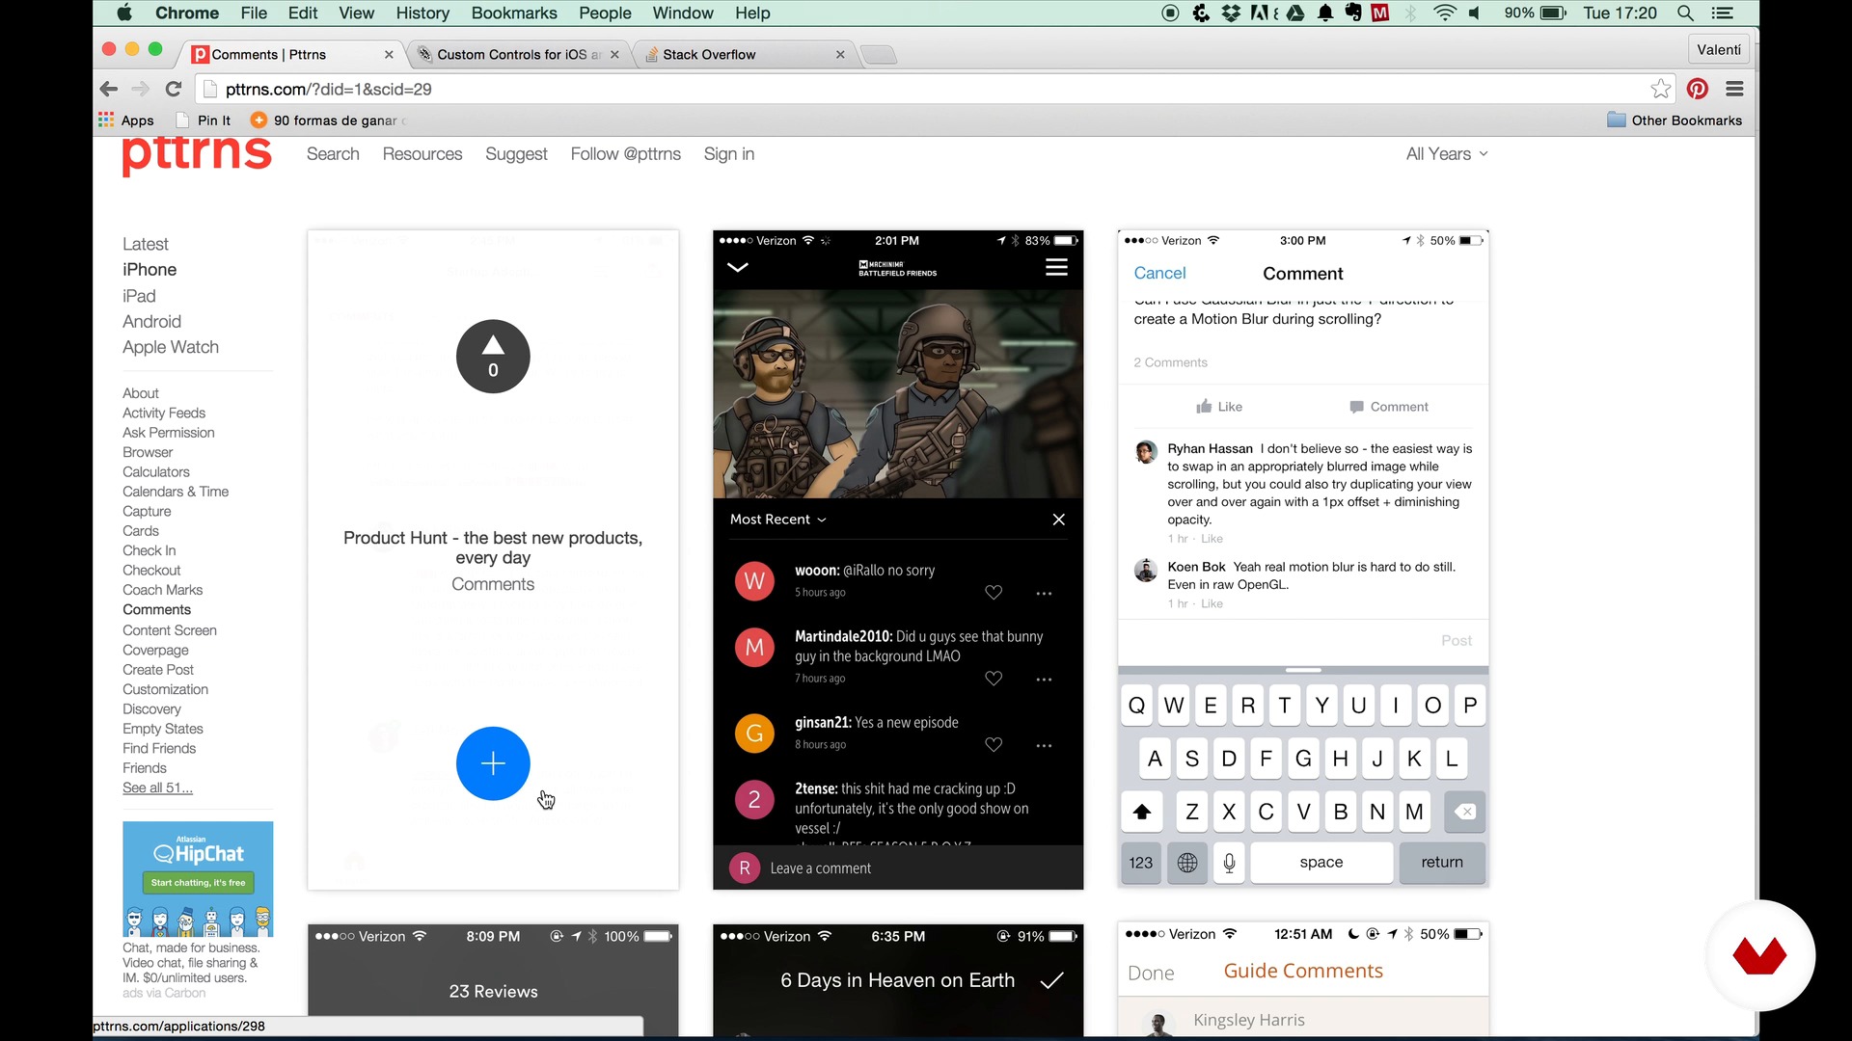This screenshot has height=1041, width=1852.
Task: Click the Suggest nav link
Action: click(x=516, y=154)
